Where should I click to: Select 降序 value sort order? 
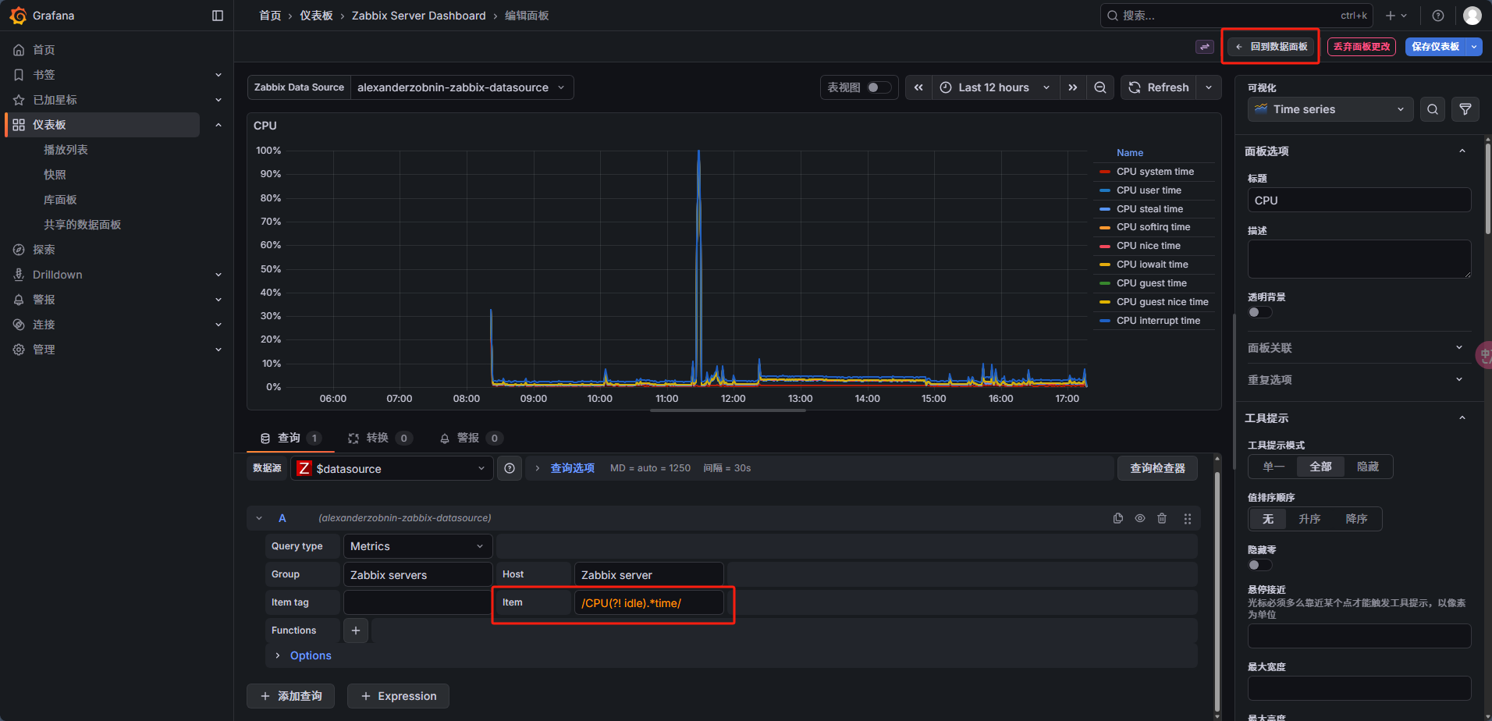[x=1356, y=519]
